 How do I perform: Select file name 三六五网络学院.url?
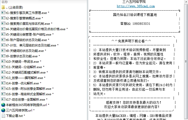point(19,110)
